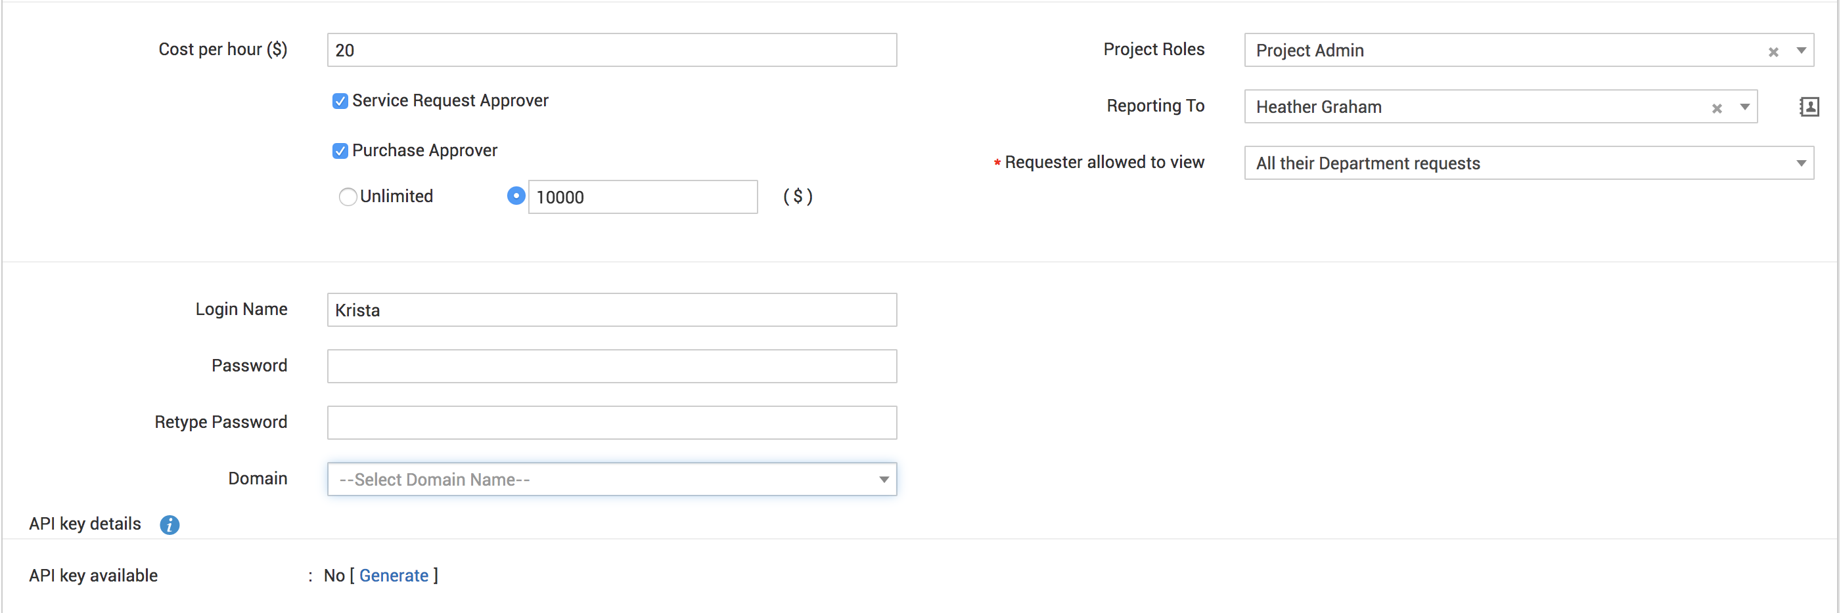Click the Generate API key link

tap(394, 576)
